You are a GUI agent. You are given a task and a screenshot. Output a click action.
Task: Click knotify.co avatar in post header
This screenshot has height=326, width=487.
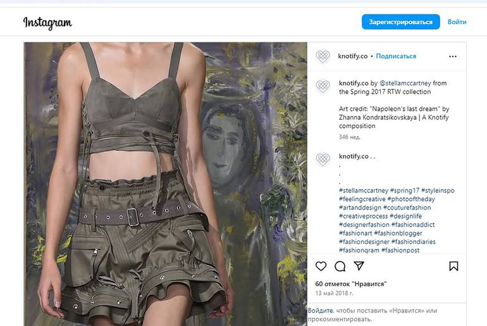(323, 56)
